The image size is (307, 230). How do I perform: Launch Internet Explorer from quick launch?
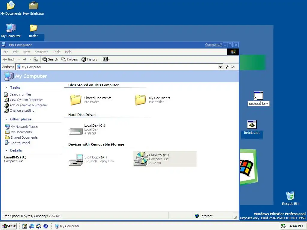pos(32,226)
